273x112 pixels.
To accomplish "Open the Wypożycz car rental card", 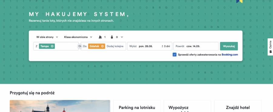I will pos(187,106).
